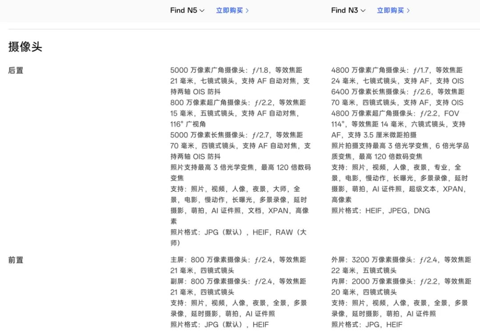The width and height of the screenshot is (480, 336).
Task: Click 立即购买 link next to Find N5
Action: coord(232,10)
